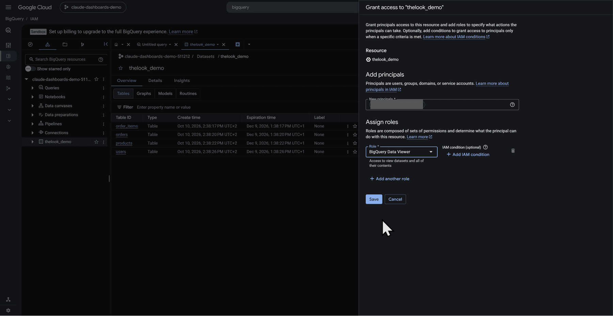Add a new tab with the plus icon

coord(238,44)
